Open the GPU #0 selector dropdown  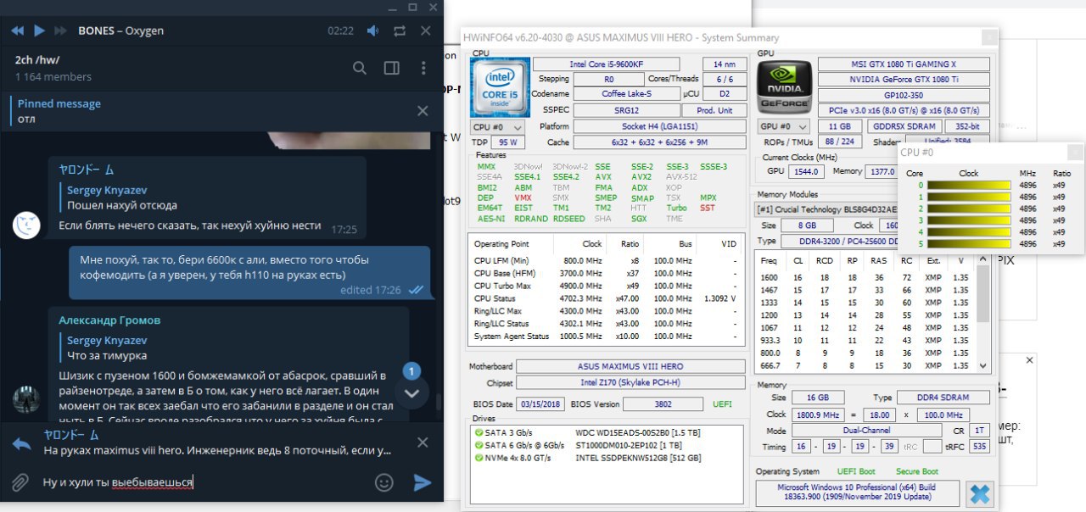782,126
